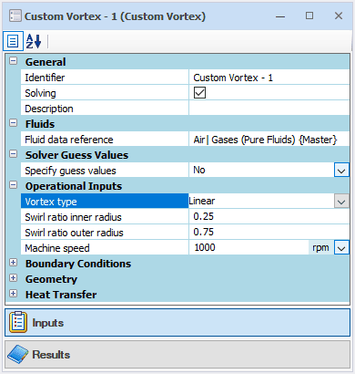Edit the Identifier value Custom Vortex - 1
Image resolution: width=355 pixels, height=374 pixels.
click(269, 78)
